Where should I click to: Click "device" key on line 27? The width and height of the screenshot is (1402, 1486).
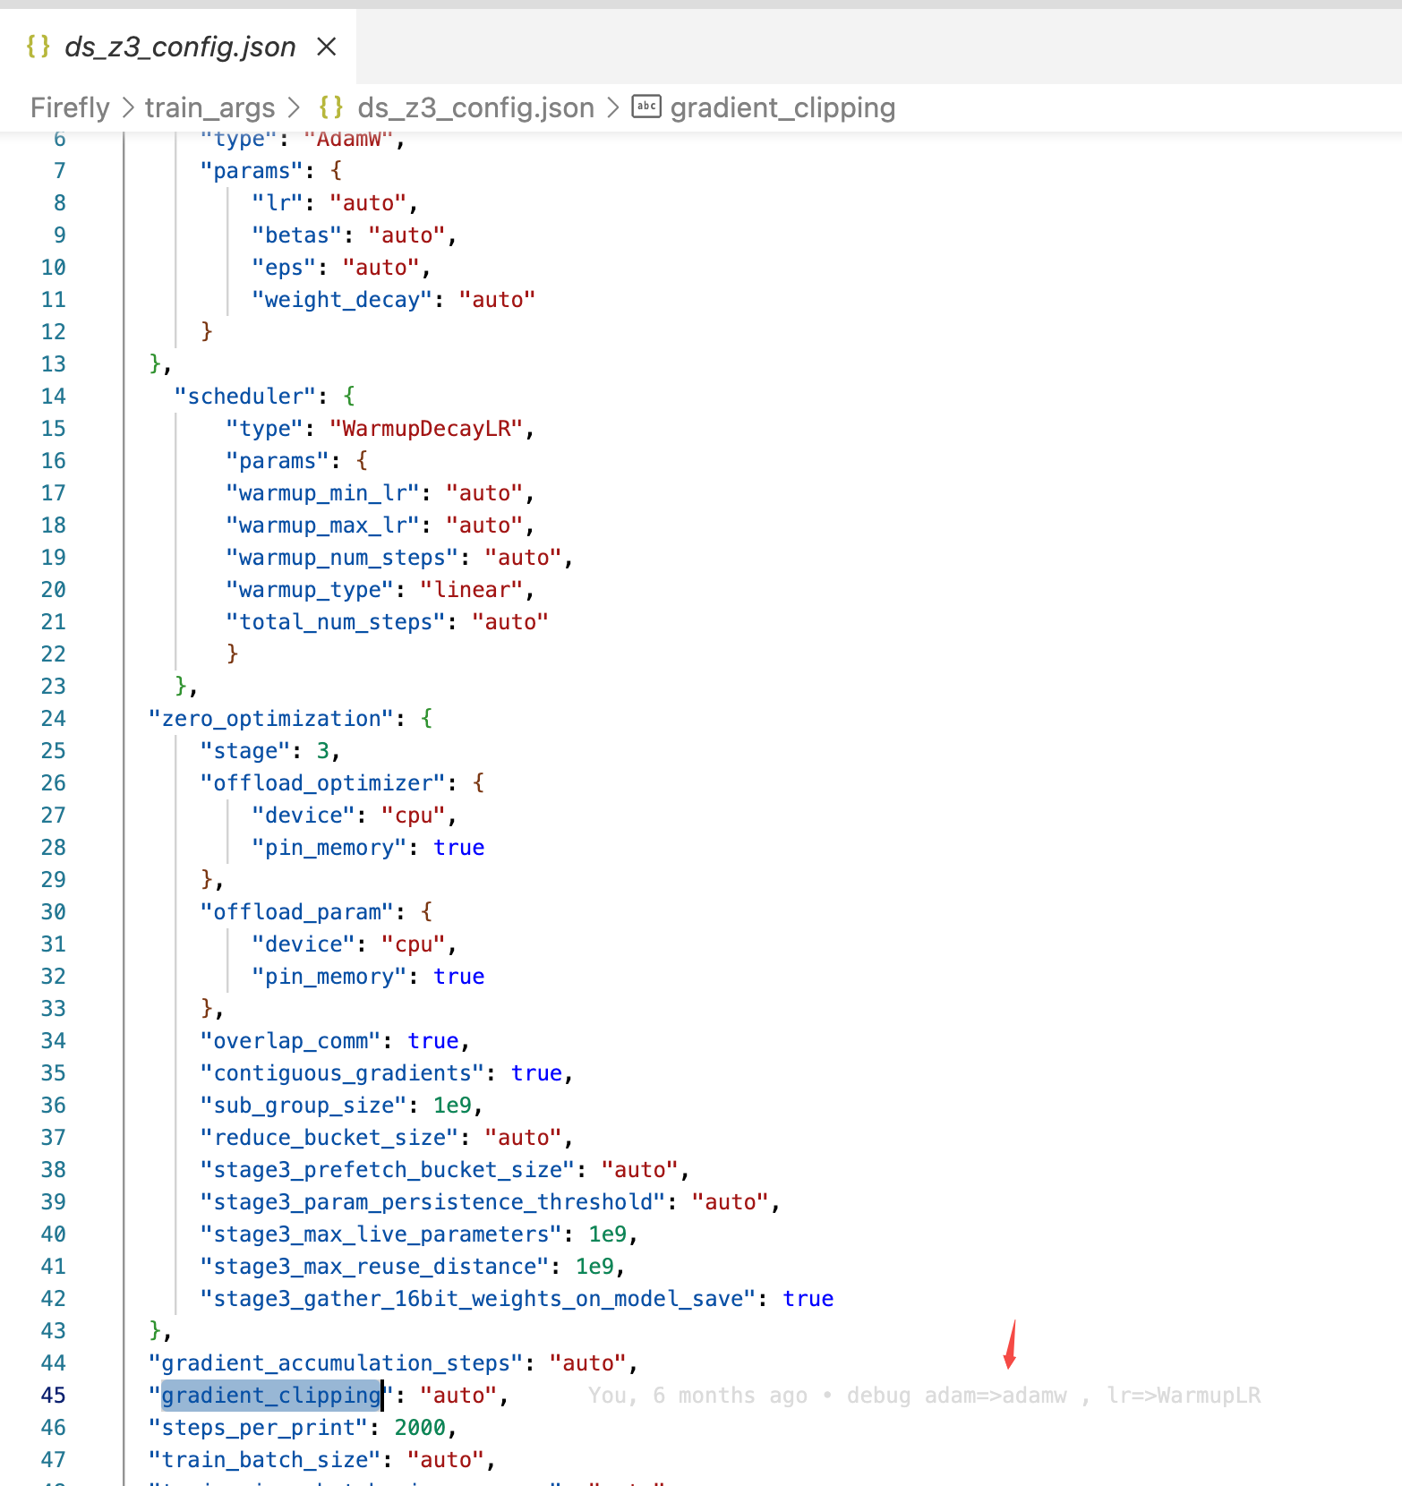click(303, 815)
